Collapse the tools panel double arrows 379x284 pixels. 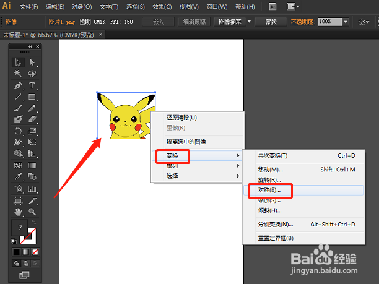30,46
